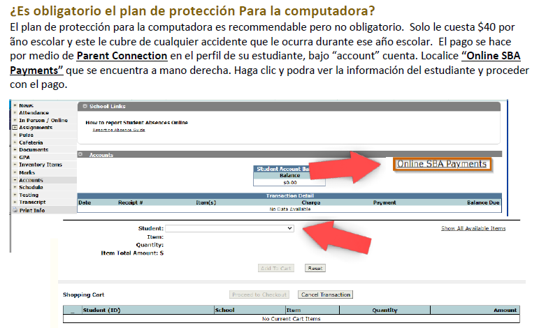Click Show All Available Items link

(x=473, y=228)
